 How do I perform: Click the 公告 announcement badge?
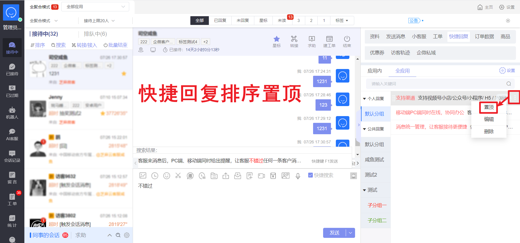414,21
